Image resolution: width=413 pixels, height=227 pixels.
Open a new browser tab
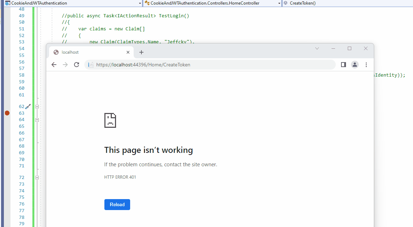pyautogui.click(x=141, y=52)
